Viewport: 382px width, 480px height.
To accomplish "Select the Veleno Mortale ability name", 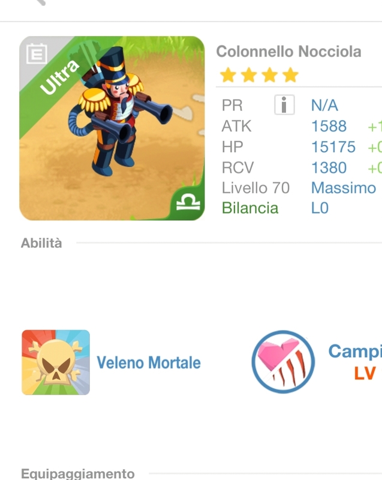I will click(x=149, y=363).
